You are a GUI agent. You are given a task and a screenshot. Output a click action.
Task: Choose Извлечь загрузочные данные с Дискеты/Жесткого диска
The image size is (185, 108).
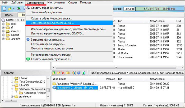click(x=69, y=29)
